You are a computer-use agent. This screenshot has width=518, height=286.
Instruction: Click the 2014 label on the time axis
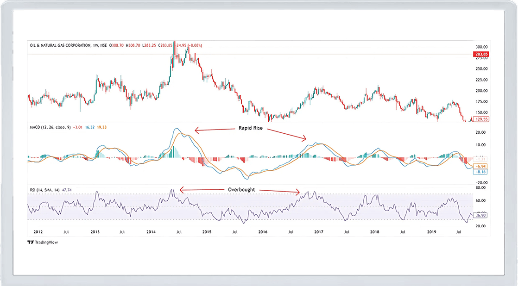coord(151,231)
